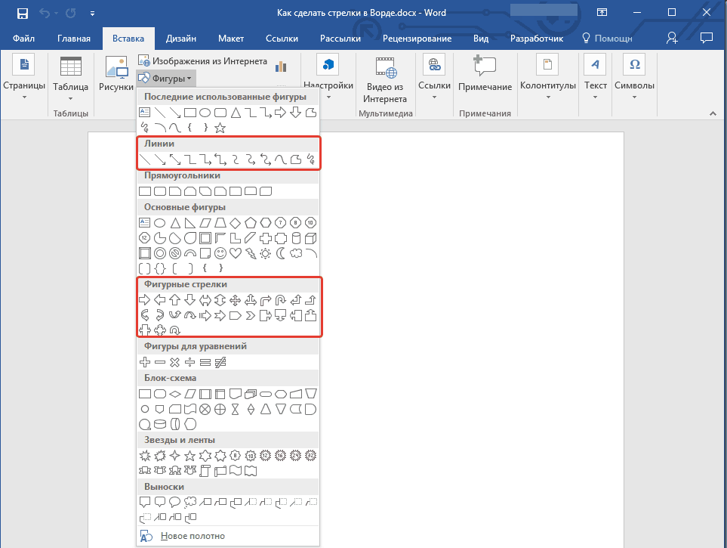Choose the four-way arrow block shape
Screen dimensions: 727x548
click(235, 300)
